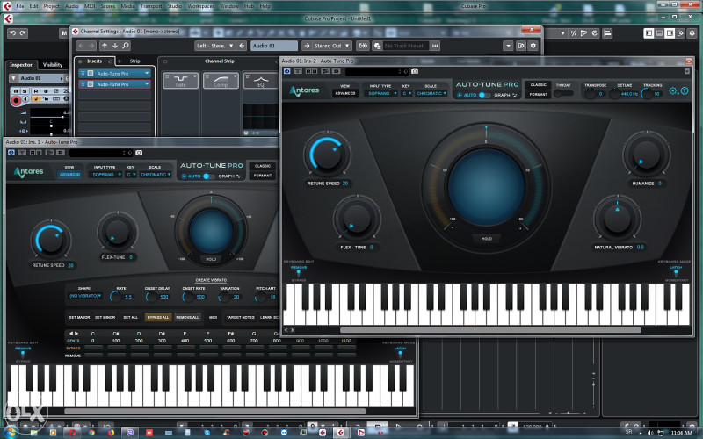
Task: Toggle Keyboard Mode Latch/Momentary switch in Ins. 2 window
Action: pyautogui.click(x=676, y=273)
